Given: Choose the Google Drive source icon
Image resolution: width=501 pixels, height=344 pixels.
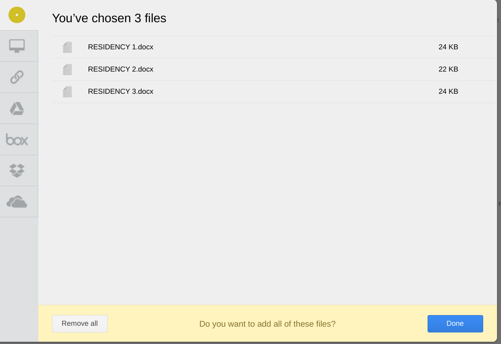Looking at the screenshot, I should 17,108.
